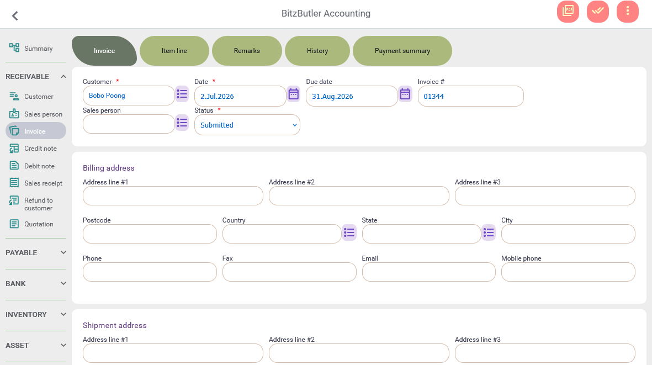Click Shipment Address line #1 field
This screenshot has height=365, width=652.
tap(173, 353)
